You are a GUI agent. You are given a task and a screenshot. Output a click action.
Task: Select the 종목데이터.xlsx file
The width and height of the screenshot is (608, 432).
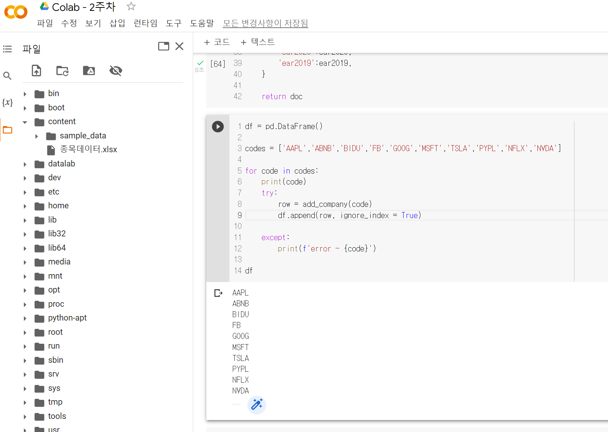pyautogui.click(x=89, y=150)
